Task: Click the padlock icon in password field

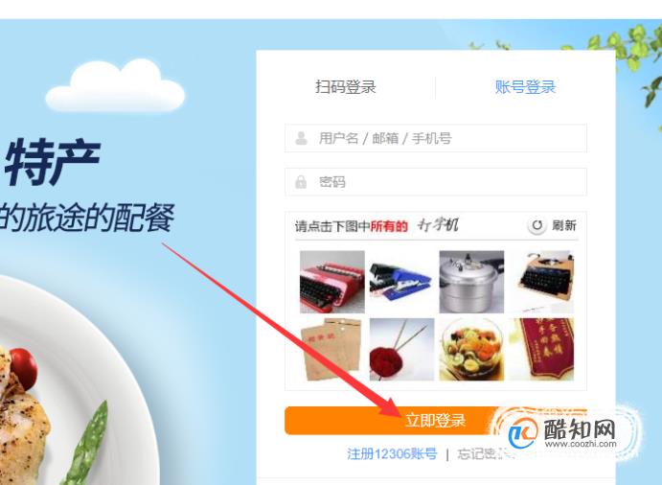Action: click(x=301, y=182)
